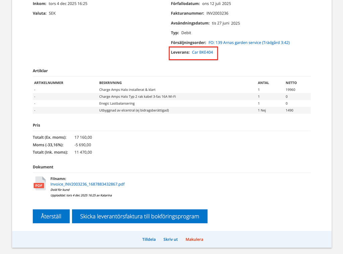Click the Dokument section heading
The image size is (343, 254).
tap(43, 167)
